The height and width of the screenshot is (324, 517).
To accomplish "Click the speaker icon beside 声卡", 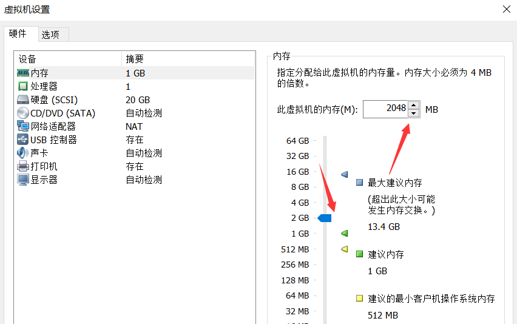I will 22,153.
